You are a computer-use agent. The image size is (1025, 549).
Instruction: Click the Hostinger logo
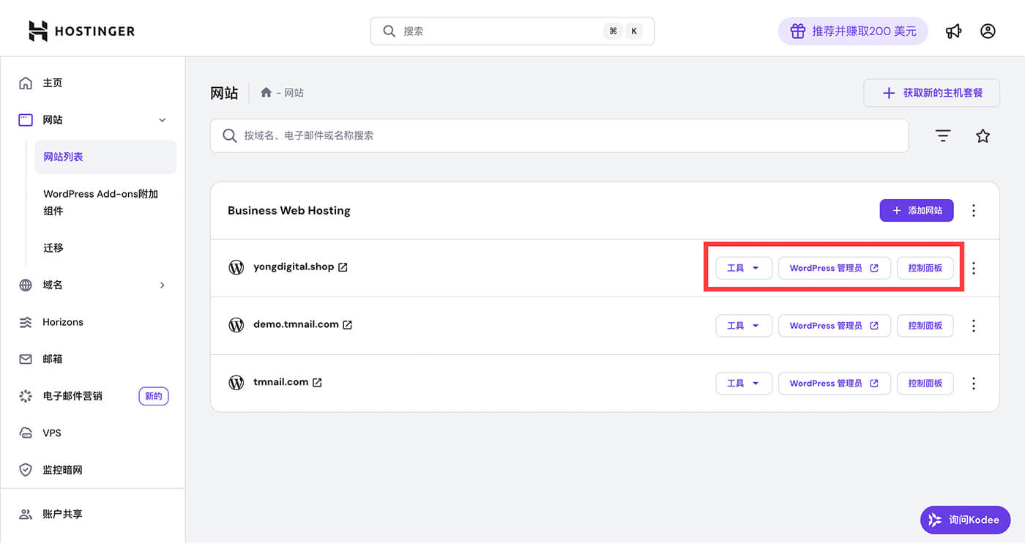click(81, 31)
